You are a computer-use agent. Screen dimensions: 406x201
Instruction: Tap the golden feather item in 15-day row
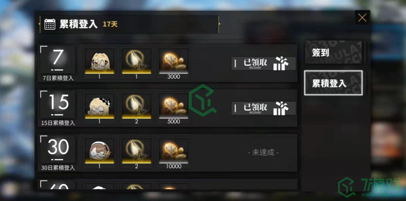[136, 106]
